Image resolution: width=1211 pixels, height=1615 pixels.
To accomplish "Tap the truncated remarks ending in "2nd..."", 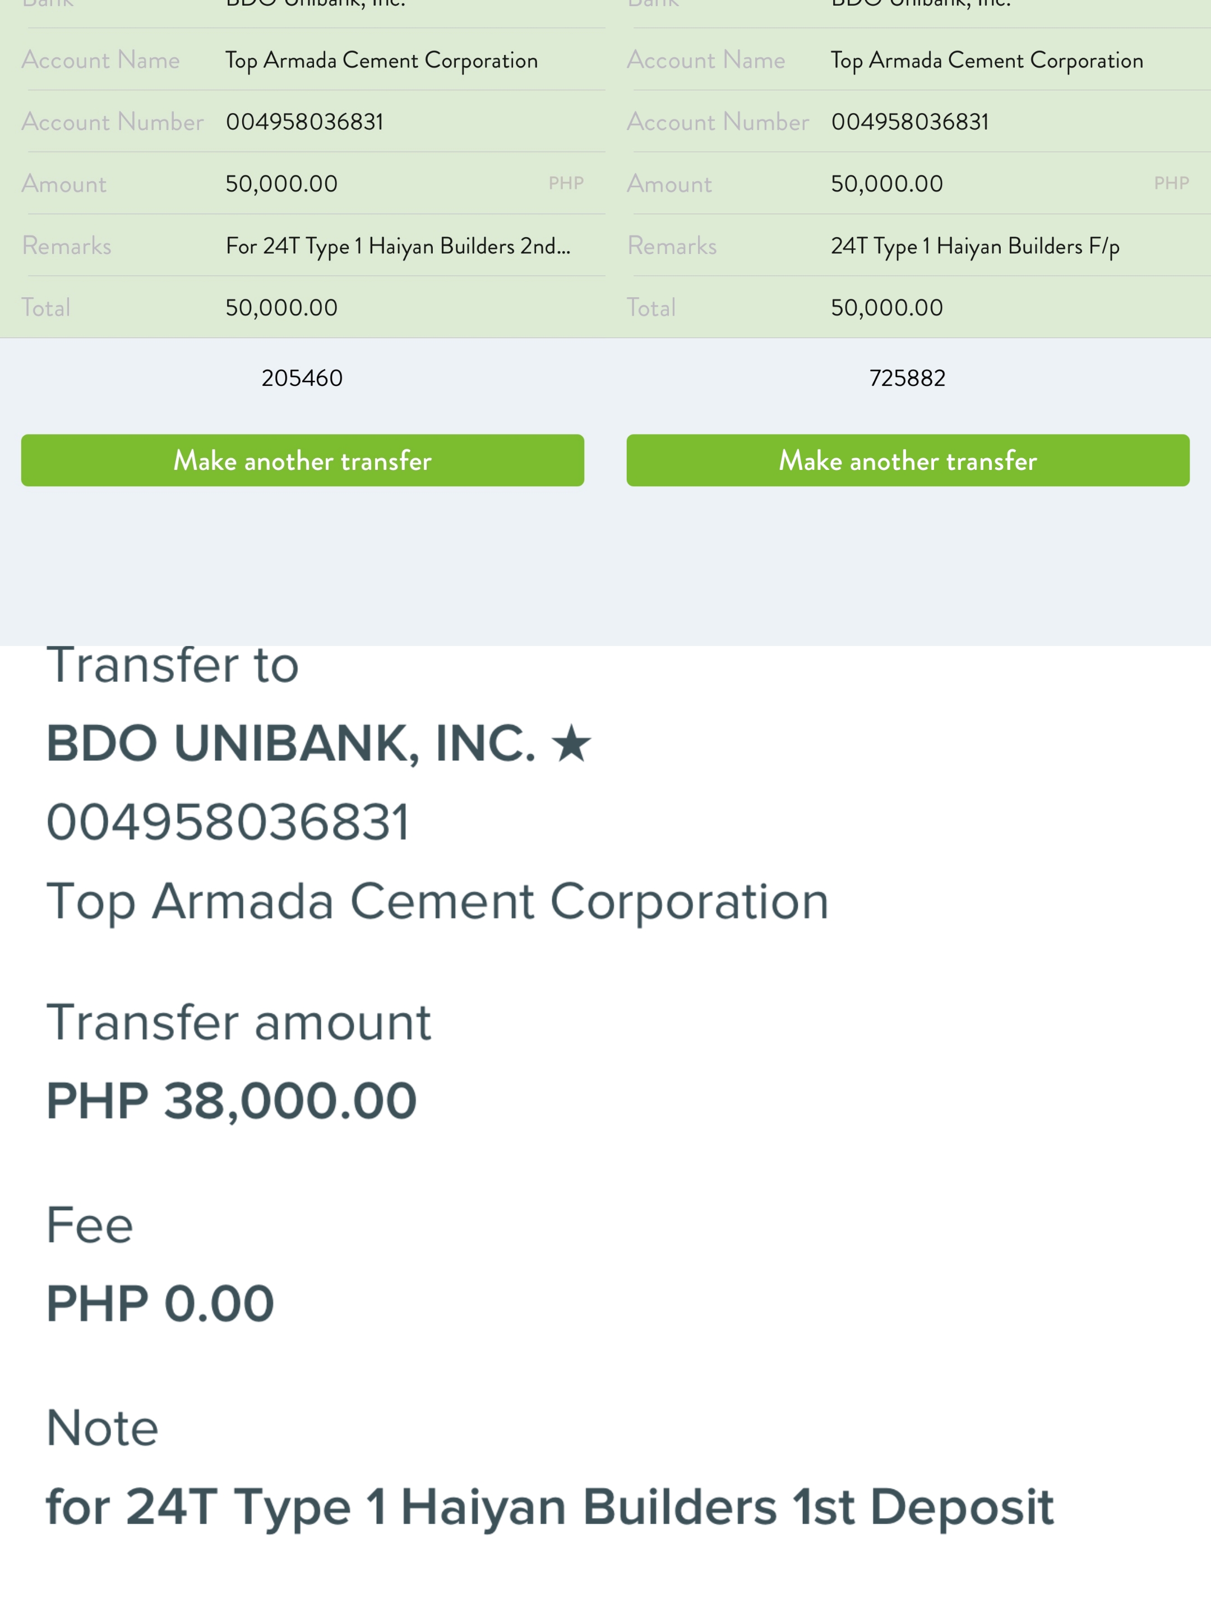I will pos(398,246).
